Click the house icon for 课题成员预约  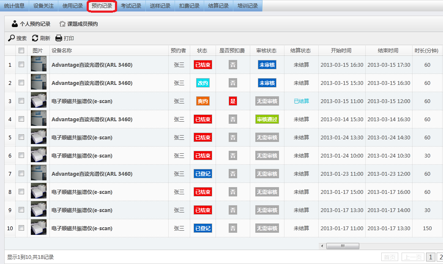pyautogui.click(x=63, y=24)
